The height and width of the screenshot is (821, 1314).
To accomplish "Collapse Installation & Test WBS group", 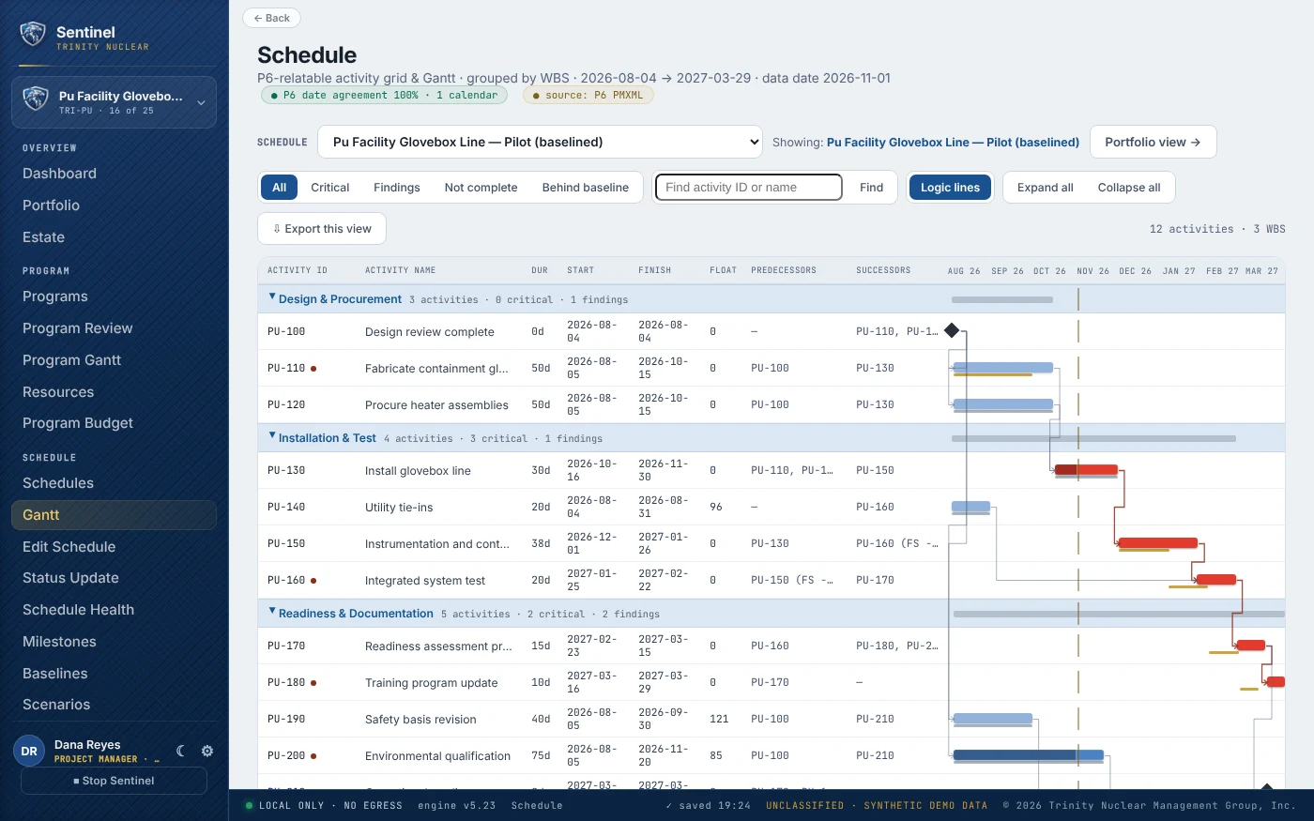I will click(272, 436).
